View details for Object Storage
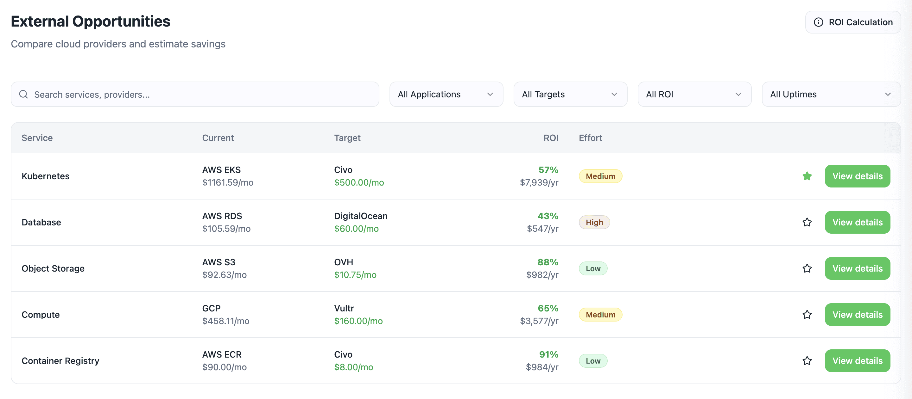Image resolution: width=912 pixels, height=399 pixels. pos(857,269)
